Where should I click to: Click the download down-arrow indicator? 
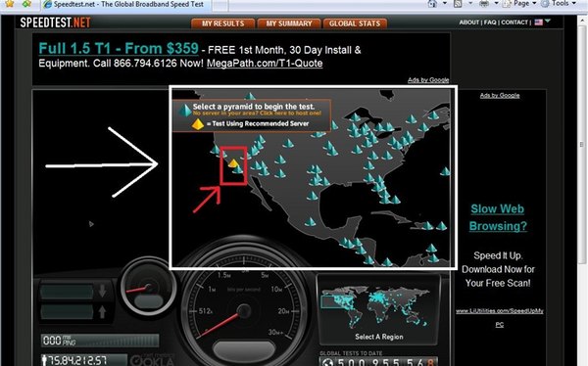[102, 291]
